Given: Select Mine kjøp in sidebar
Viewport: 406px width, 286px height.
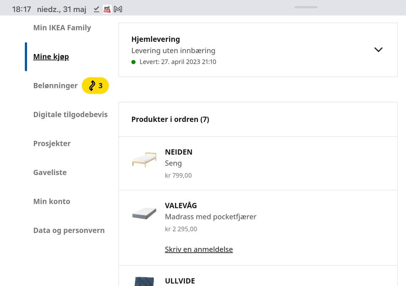Looking at the screenshot, I should pyautogui.click(x=51, y=57).
